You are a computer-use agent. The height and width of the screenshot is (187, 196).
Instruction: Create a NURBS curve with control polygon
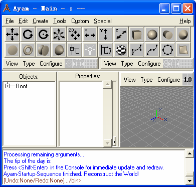click(136, 50)
